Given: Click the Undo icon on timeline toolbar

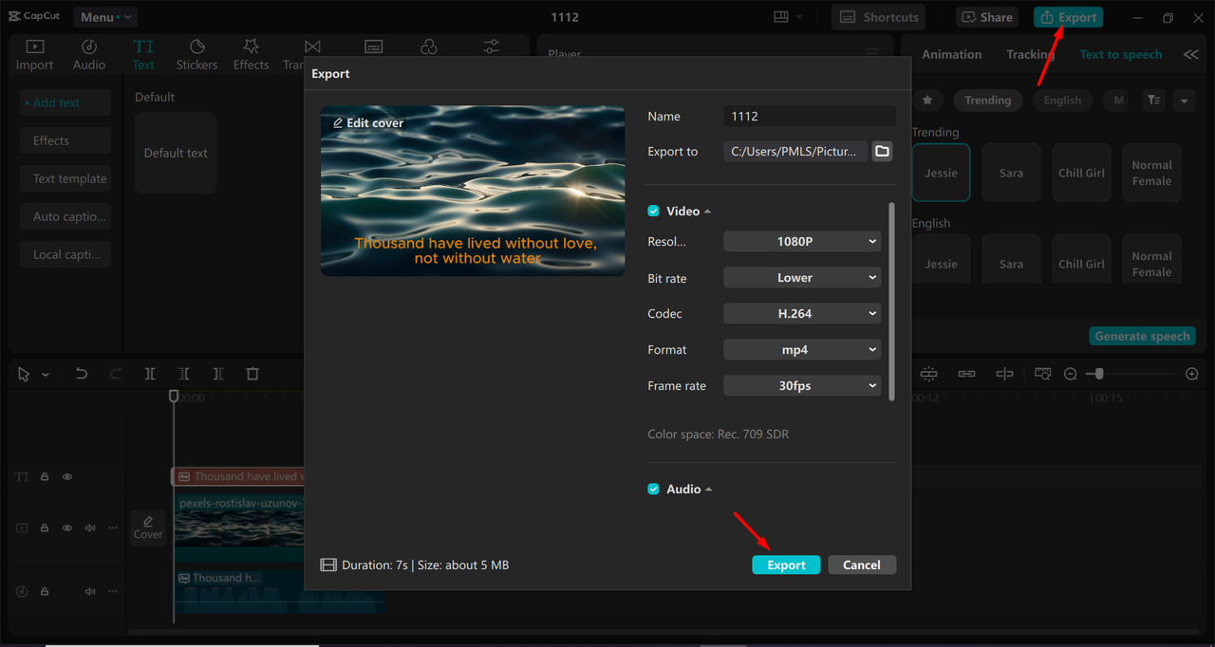Looking at the screenshot, I should pyautogui.click(x=82, y=374).
